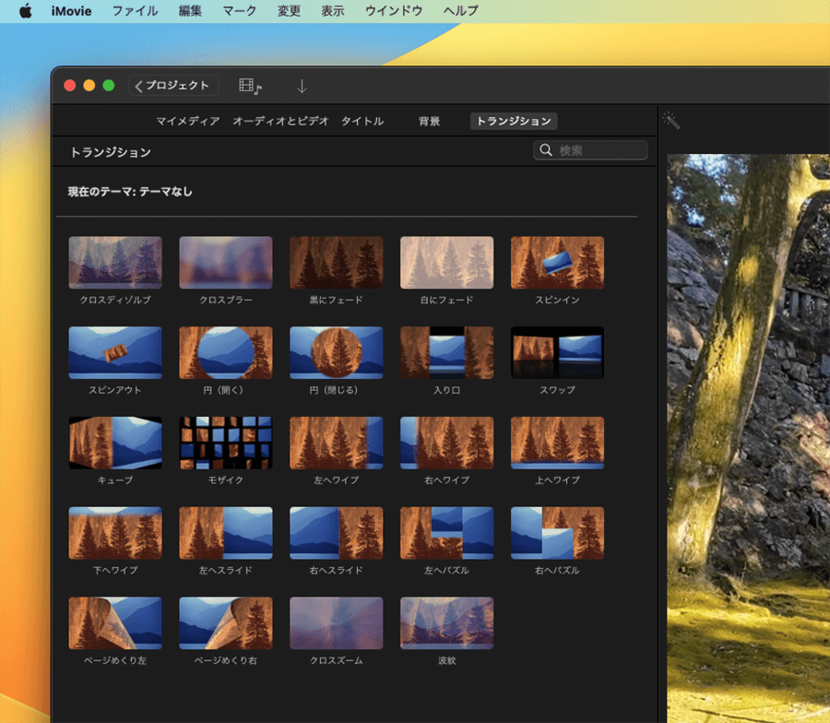The image size is (830, 723).
Task: Click the magic wand enhance icon
Action: [x=671, y=122]
